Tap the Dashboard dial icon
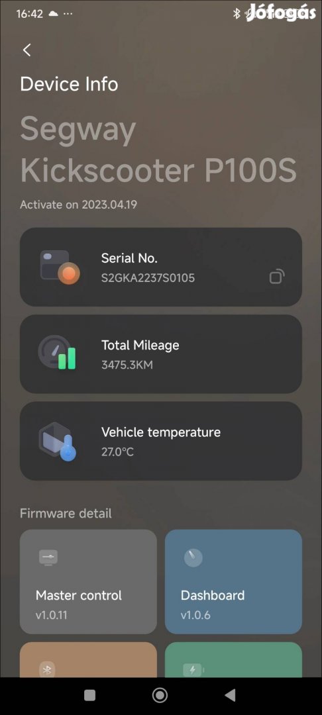Image resolution: width=322 pixels, height=715 pixels. (193, 557)
